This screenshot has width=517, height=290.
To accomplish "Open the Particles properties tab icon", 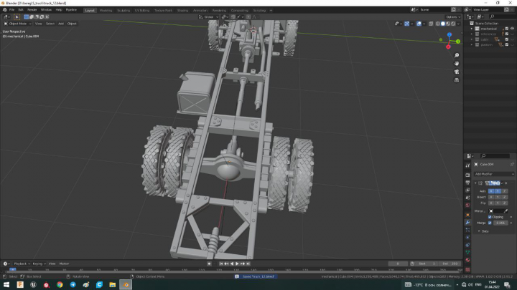I will [x=467, y=230].
